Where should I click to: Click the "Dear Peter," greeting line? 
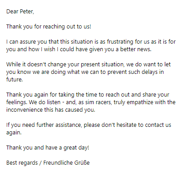(x=20, y=12)
